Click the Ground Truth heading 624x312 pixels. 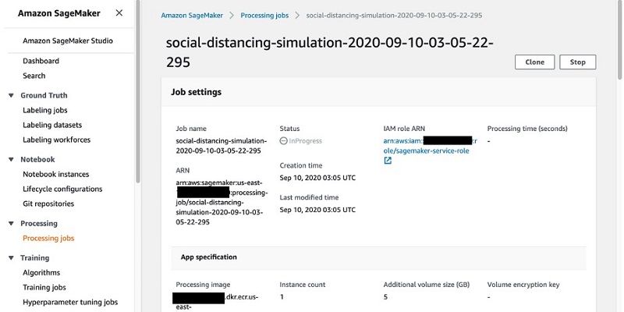coord(44,95)
